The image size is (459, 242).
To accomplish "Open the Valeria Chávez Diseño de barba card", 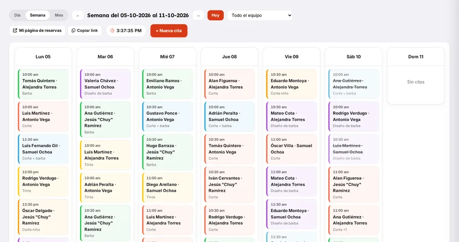I will click(105, 84).
